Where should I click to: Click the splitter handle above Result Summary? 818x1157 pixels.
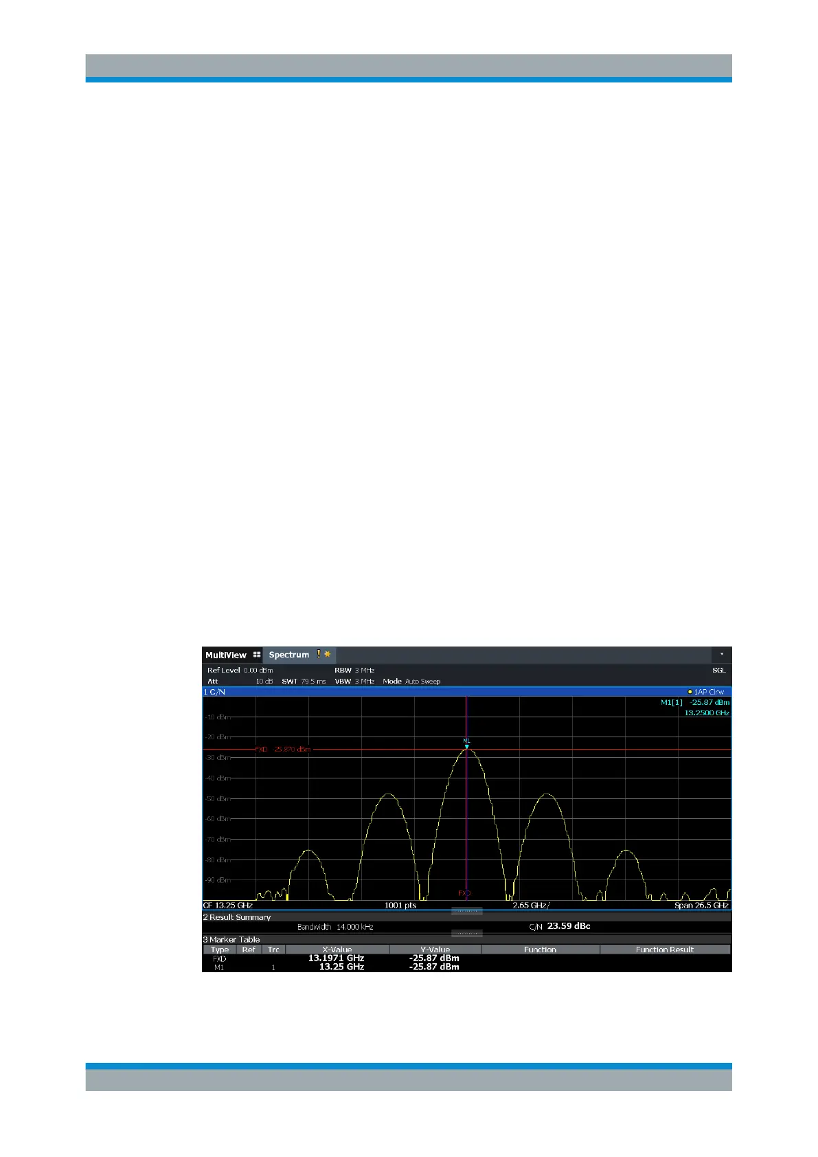pos(466,911)
